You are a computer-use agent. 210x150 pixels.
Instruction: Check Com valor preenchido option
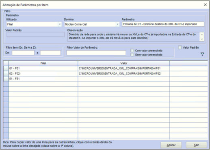(132, 51)
